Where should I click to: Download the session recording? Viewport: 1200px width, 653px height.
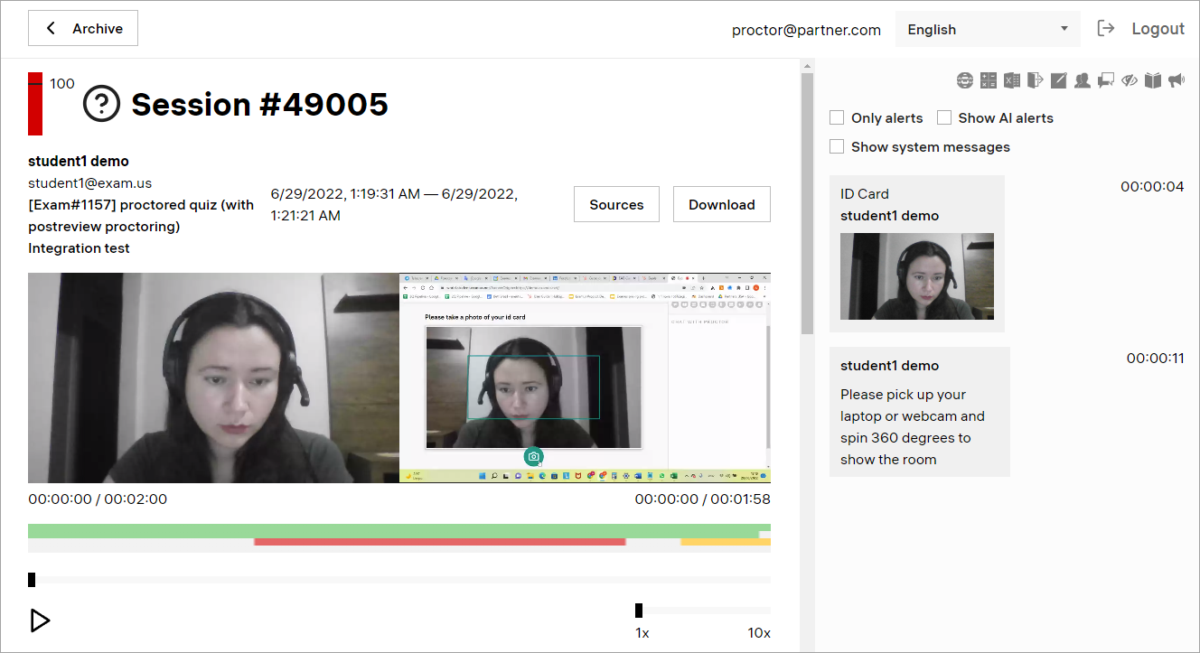721,204
